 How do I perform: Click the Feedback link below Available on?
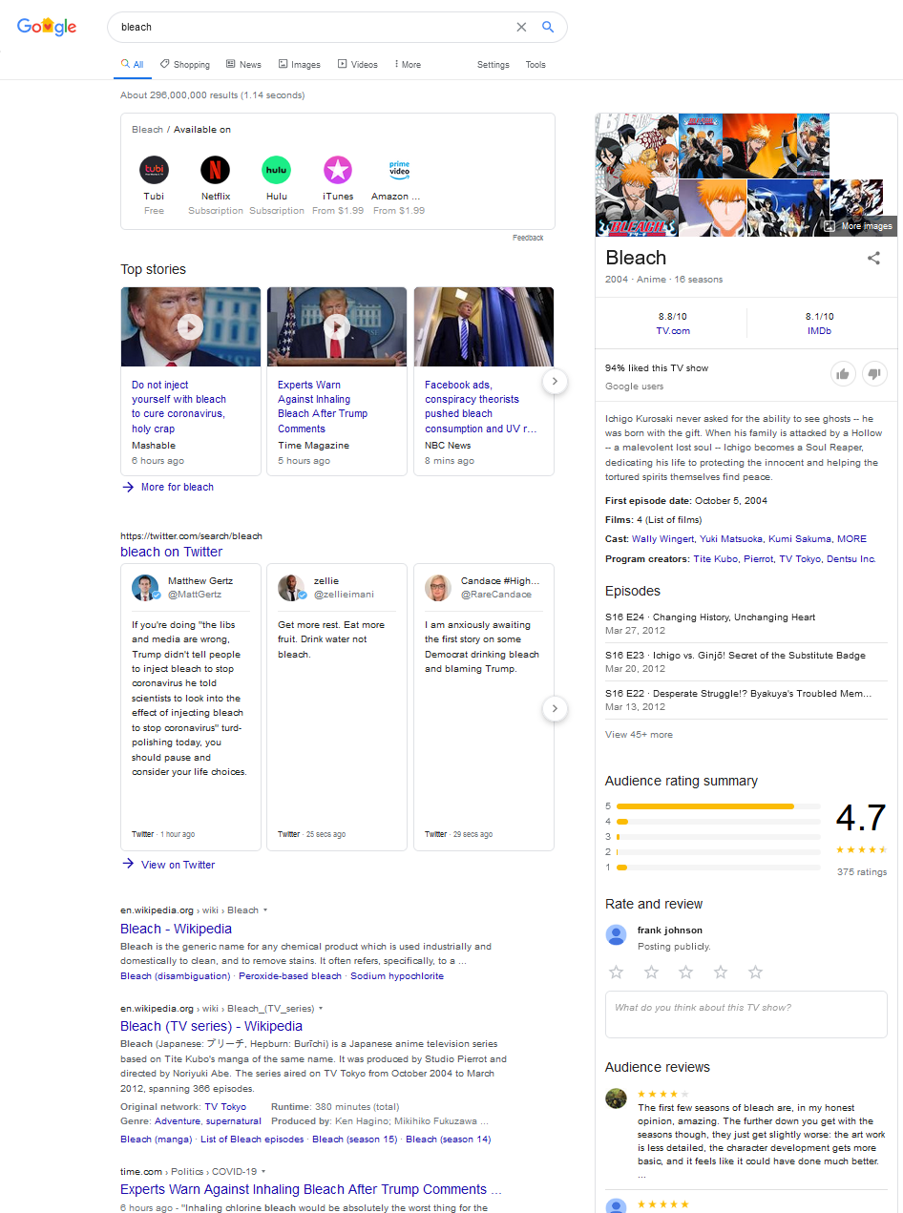pyautogui.click(x=528, y=238)
